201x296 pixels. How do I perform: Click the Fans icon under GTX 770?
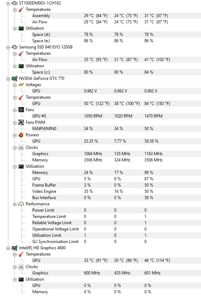click(21, 110)
